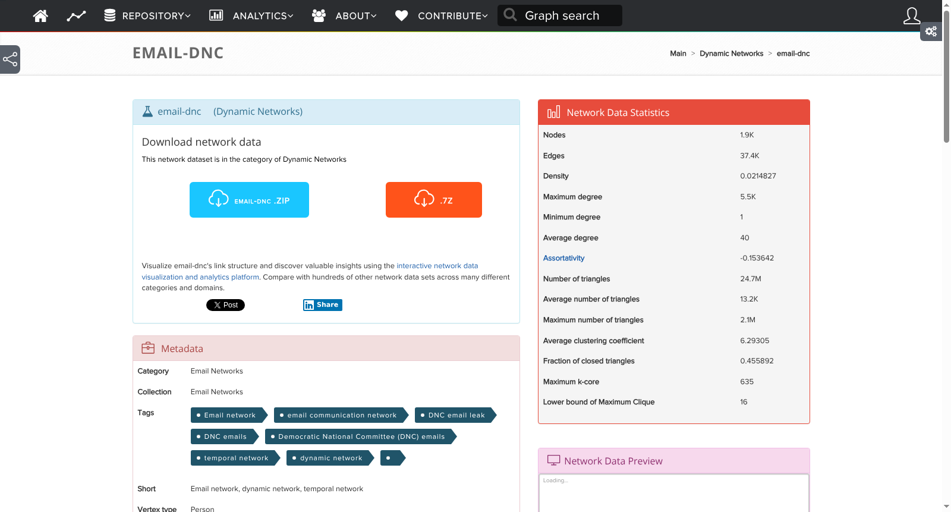Click the flask icon beside email-dnc

[147, 111]
